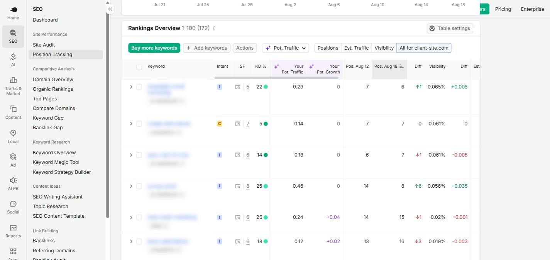Check the keyword row with KD 25

(x=139, y=186)
